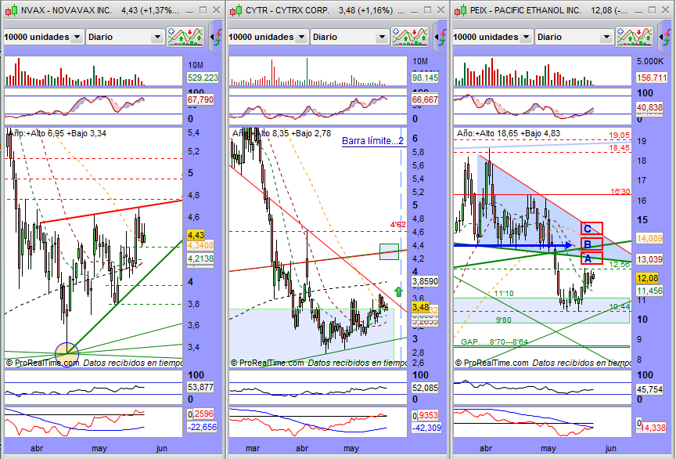Open indicators chart icon in NVAX window
Image resolution: width=676 pixels, height=459 pixels.
(185, 37)
